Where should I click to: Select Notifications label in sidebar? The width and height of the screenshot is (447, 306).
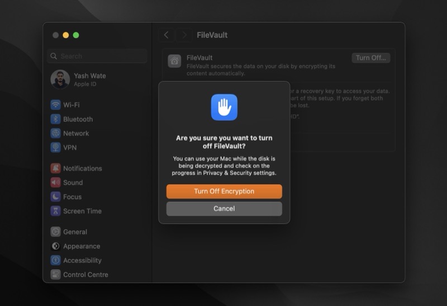click(83, 168)
